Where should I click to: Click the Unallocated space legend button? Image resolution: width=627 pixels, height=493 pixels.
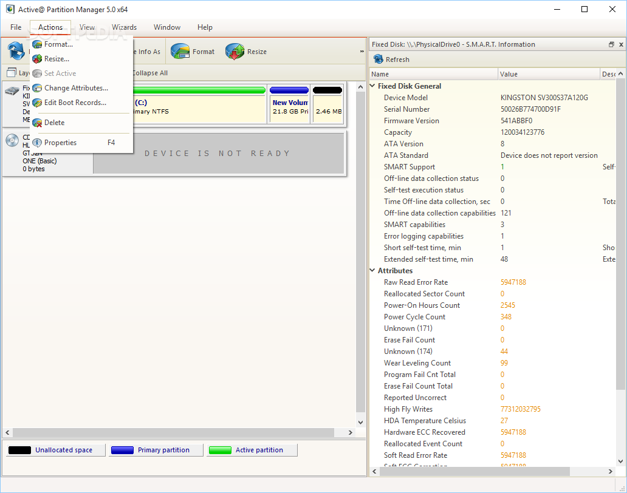click(x=56, y=450)
